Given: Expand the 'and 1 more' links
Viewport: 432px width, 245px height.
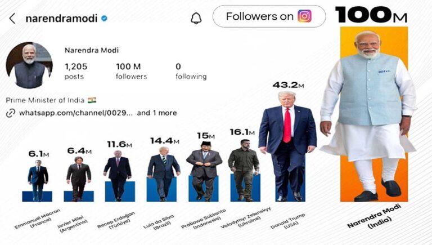Looking at the screenshot, I should tap(157, 113).
